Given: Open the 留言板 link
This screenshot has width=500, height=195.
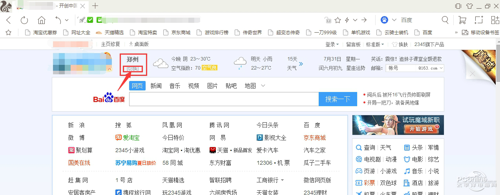Looking at the screenshot, I should click(x=353, y=44).
